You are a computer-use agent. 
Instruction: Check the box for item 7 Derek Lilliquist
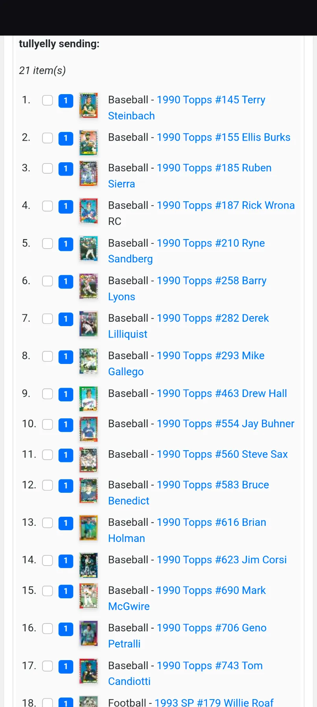[x=48, y=319]
